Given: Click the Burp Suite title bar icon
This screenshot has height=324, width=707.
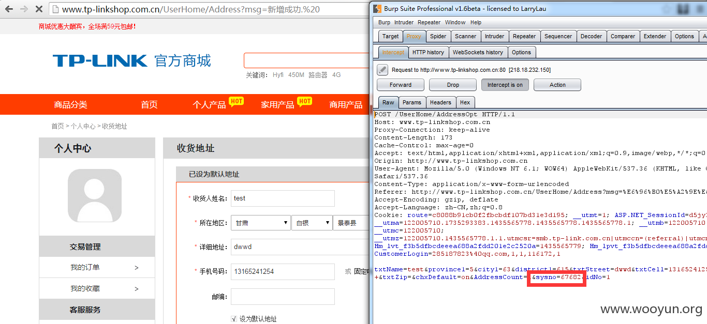Looking at the screenshot, I should pos(376,8).
